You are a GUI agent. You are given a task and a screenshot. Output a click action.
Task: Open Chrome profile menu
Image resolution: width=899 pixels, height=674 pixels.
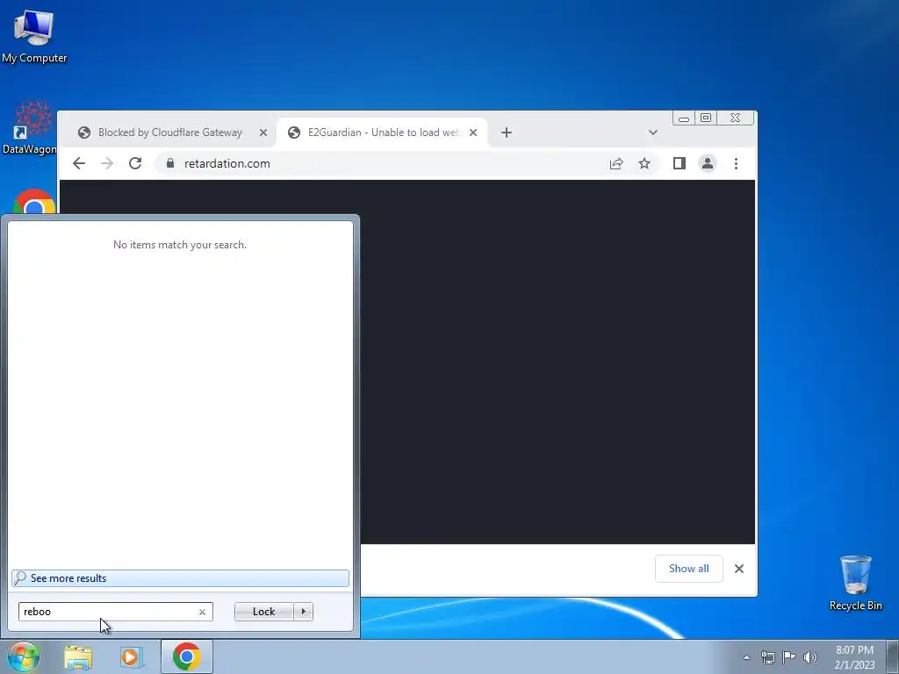tap(708, 163)
